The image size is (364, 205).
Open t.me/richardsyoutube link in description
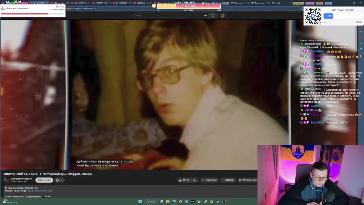coord(40,191)
